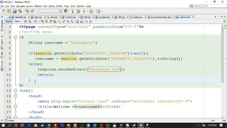Open the Tools menu
Image resolution: width=227 pixels, height=128 pixels.
73,6
